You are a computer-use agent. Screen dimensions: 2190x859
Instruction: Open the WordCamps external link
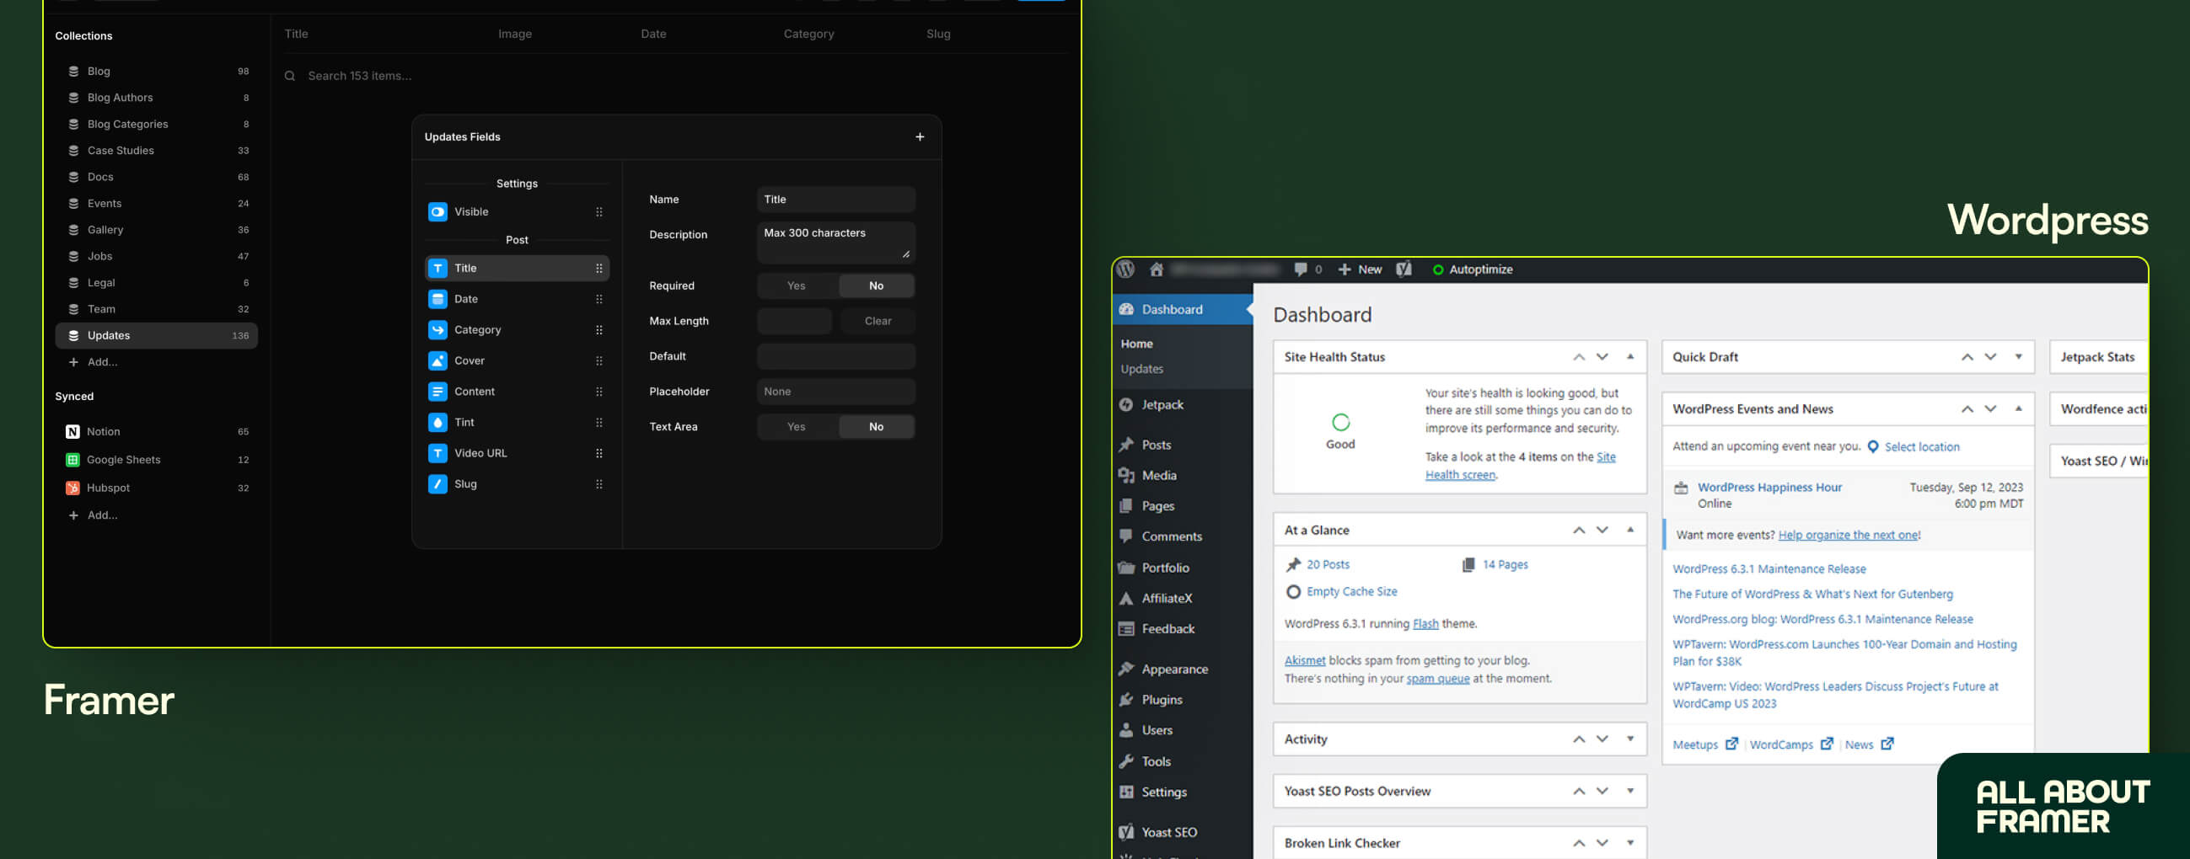pyautogui.click(x=1790, y=745)
